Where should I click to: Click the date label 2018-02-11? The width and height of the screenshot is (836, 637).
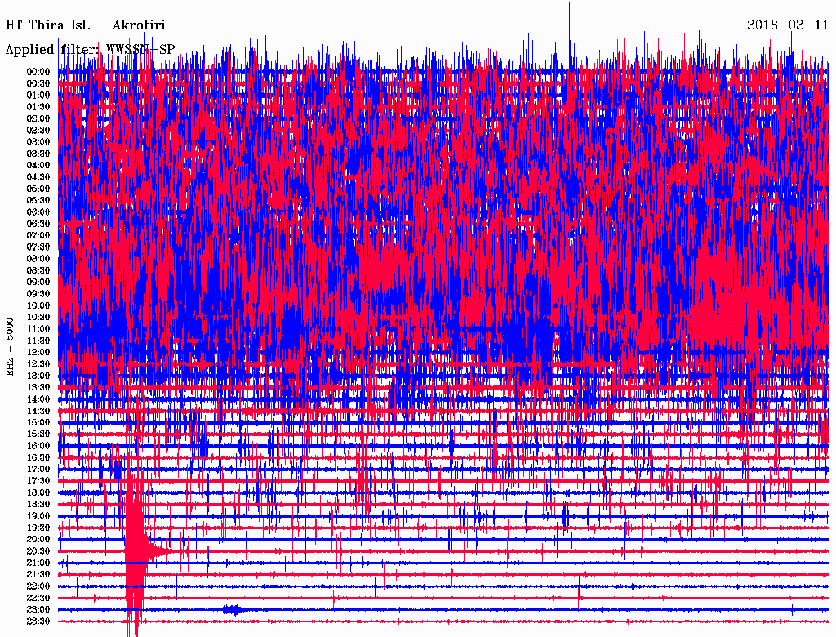tap(788, 25)
